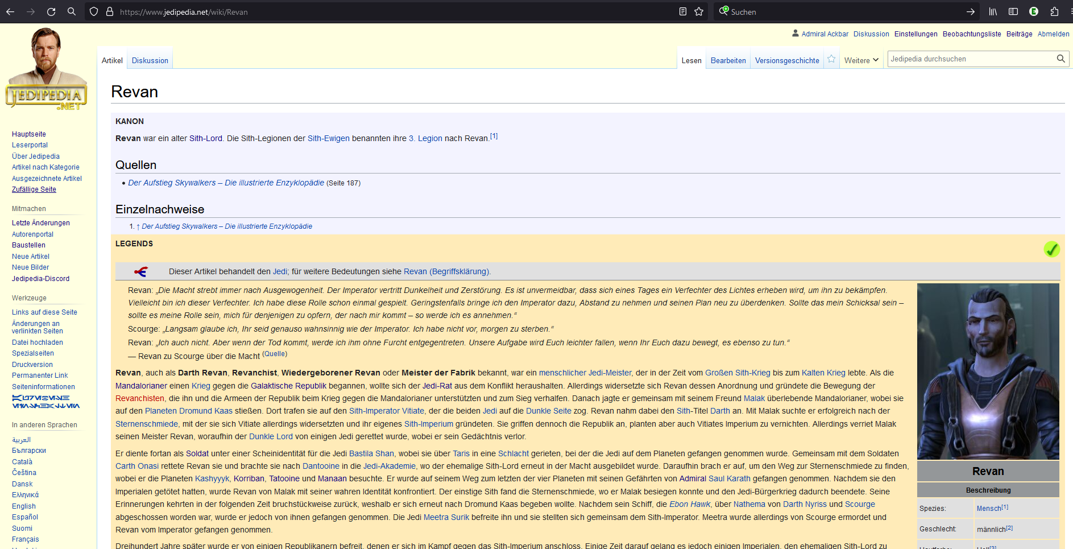This screenshot has width=1073, height=549.
Task: Open the browser library icon
Action: pos(993,11)
